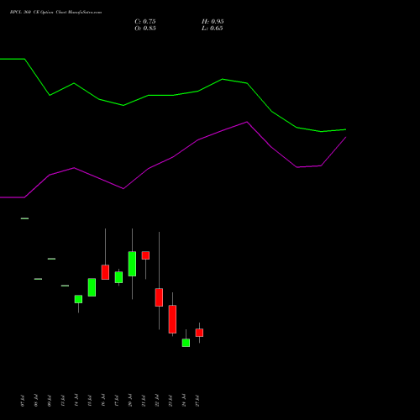Click the green candle for 24 Jul
The height and width of the screenshot is (420, 420).
coord(186,343)
